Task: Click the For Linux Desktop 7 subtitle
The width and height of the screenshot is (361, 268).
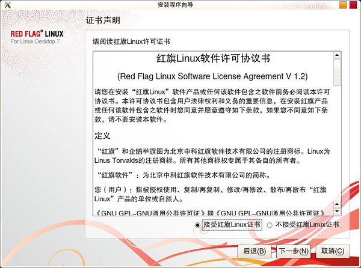Action: [35, 41]
